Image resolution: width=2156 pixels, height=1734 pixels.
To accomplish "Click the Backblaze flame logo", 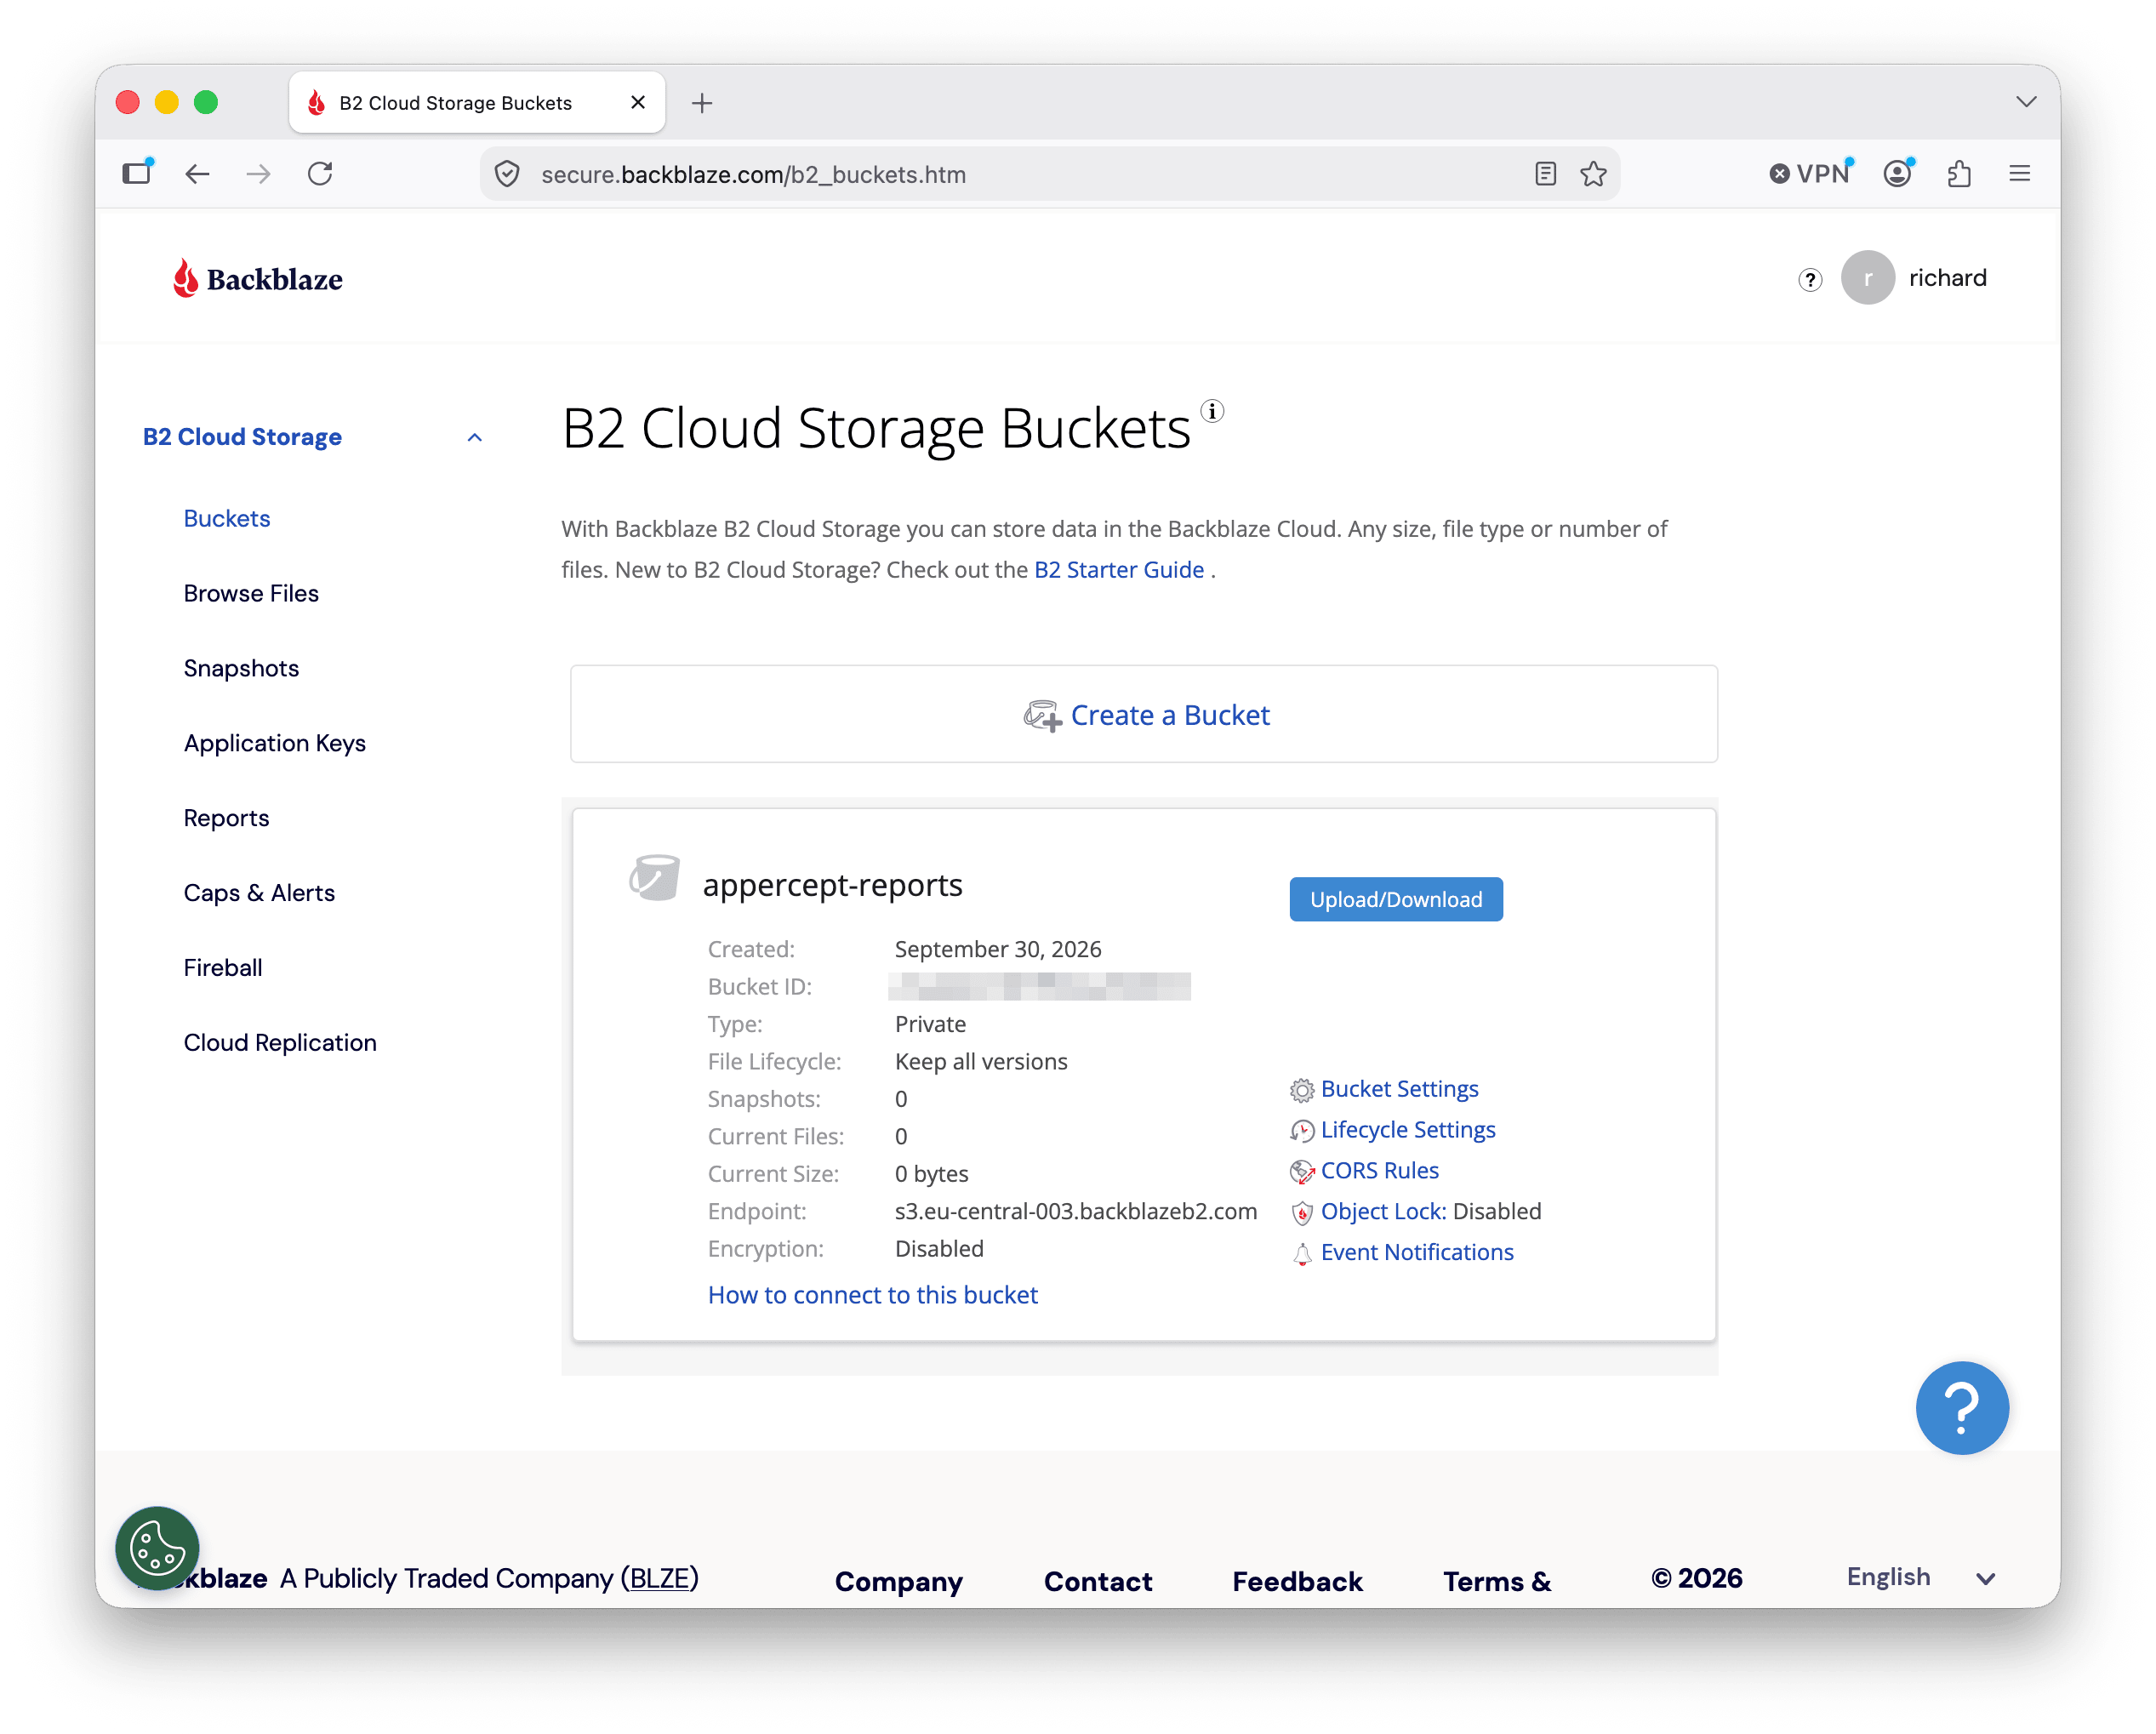I will (x=257, y=279).
